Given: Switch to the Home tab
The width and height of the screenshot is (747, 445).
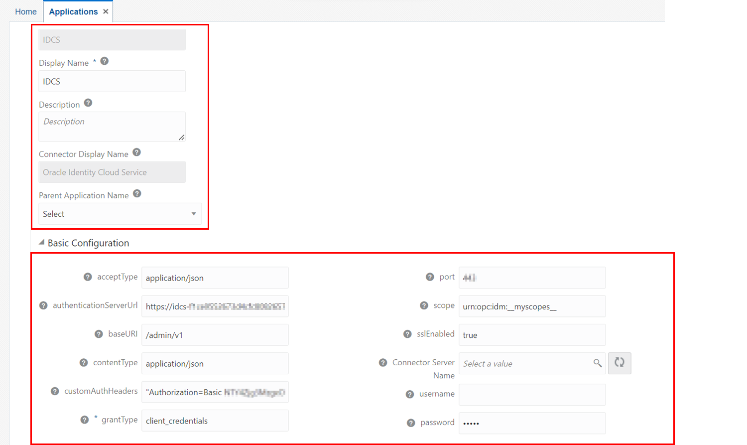Looking at the screenshot, I should click(x=26, y=11).
